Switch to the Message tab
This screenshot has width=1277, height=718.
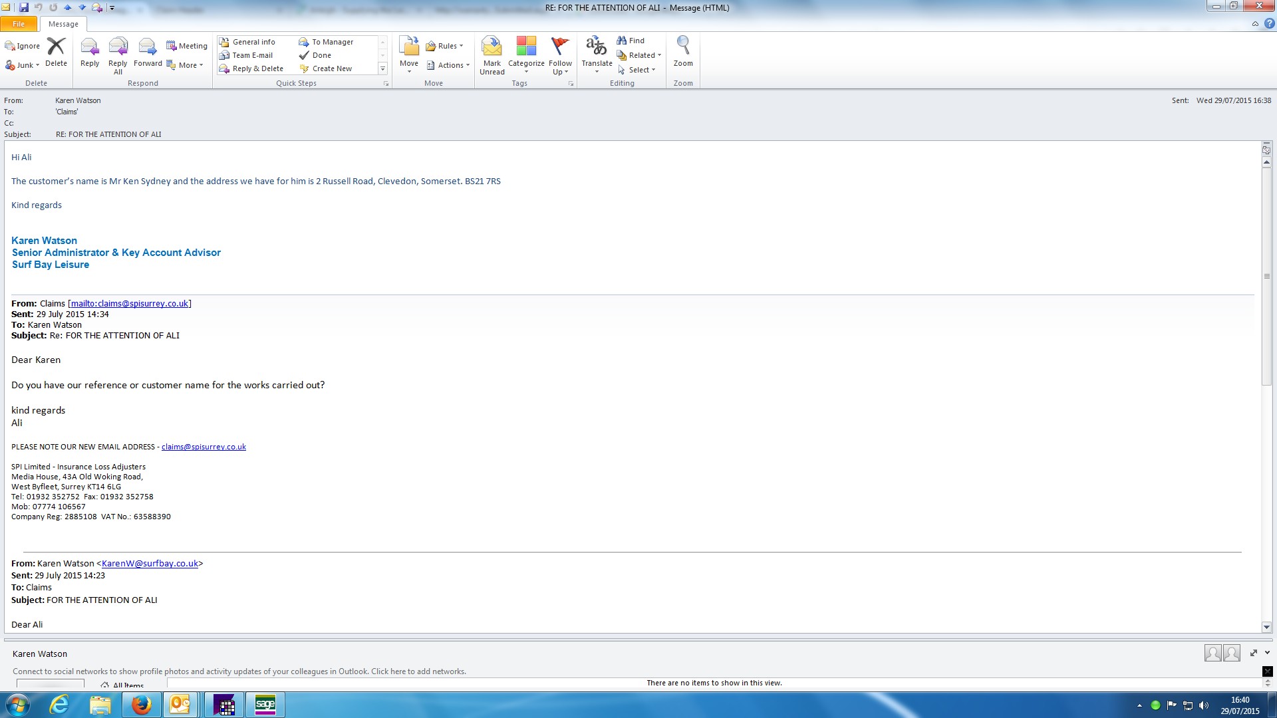point(63,24)
